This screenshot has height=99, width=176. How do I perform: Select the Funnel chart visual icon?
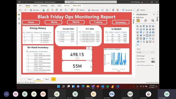click(x=141, y=32)
